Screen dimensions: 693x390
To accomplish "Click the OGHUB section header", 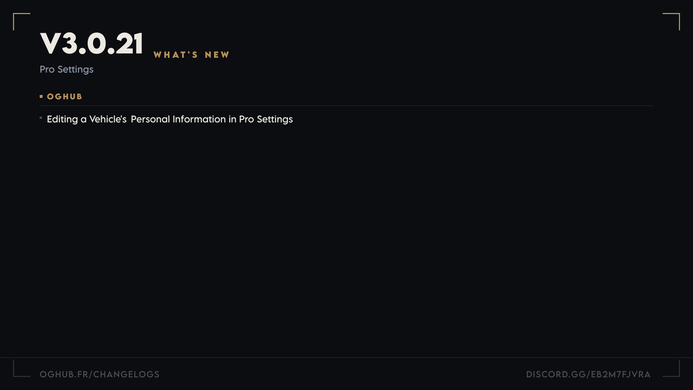I will (65, 97).
